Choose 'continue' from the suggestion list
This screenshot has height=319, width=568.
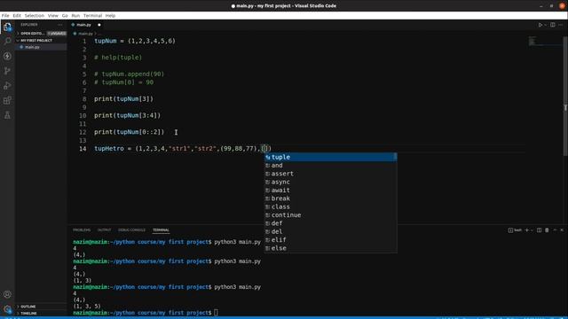[x=330, y=215]
